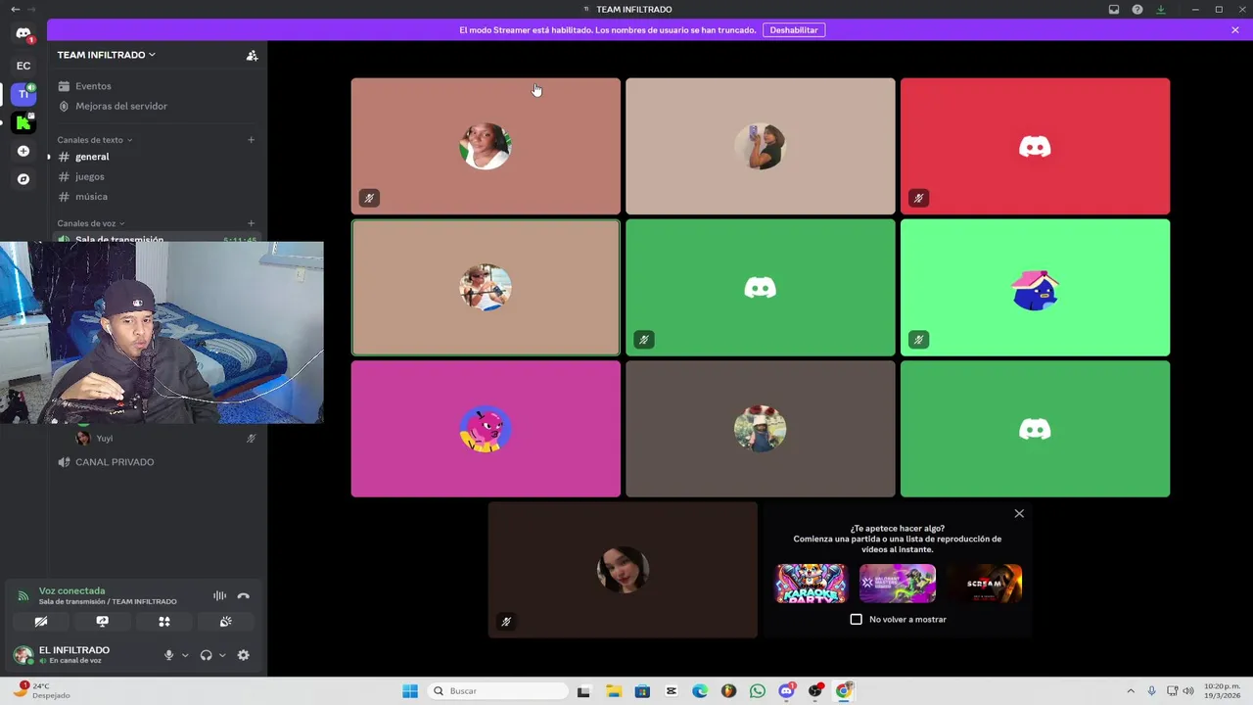Select the EC server icon

coord(23,66)
